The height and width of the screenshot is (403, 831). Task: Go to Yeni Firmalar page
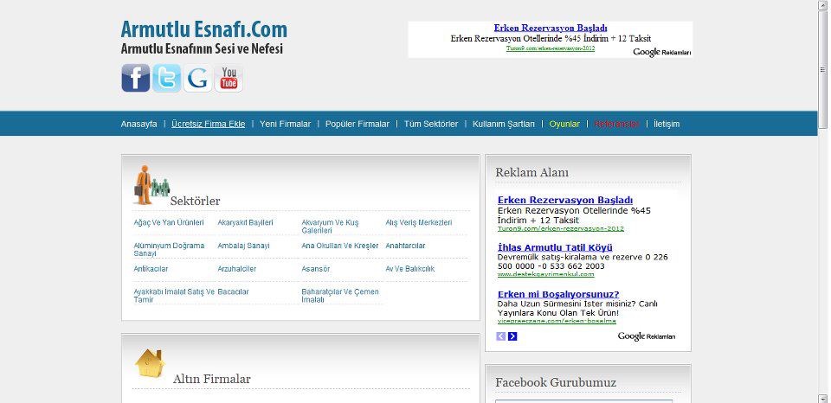click(x=285, y=124)
